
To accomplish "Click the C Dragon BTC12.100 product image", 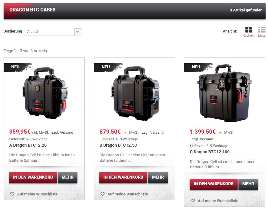I will [224, 93].
